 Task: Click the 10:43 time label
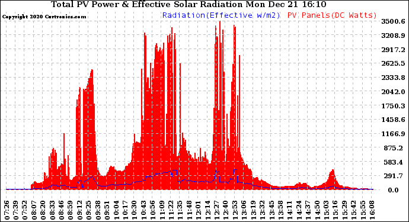[143, 210]
